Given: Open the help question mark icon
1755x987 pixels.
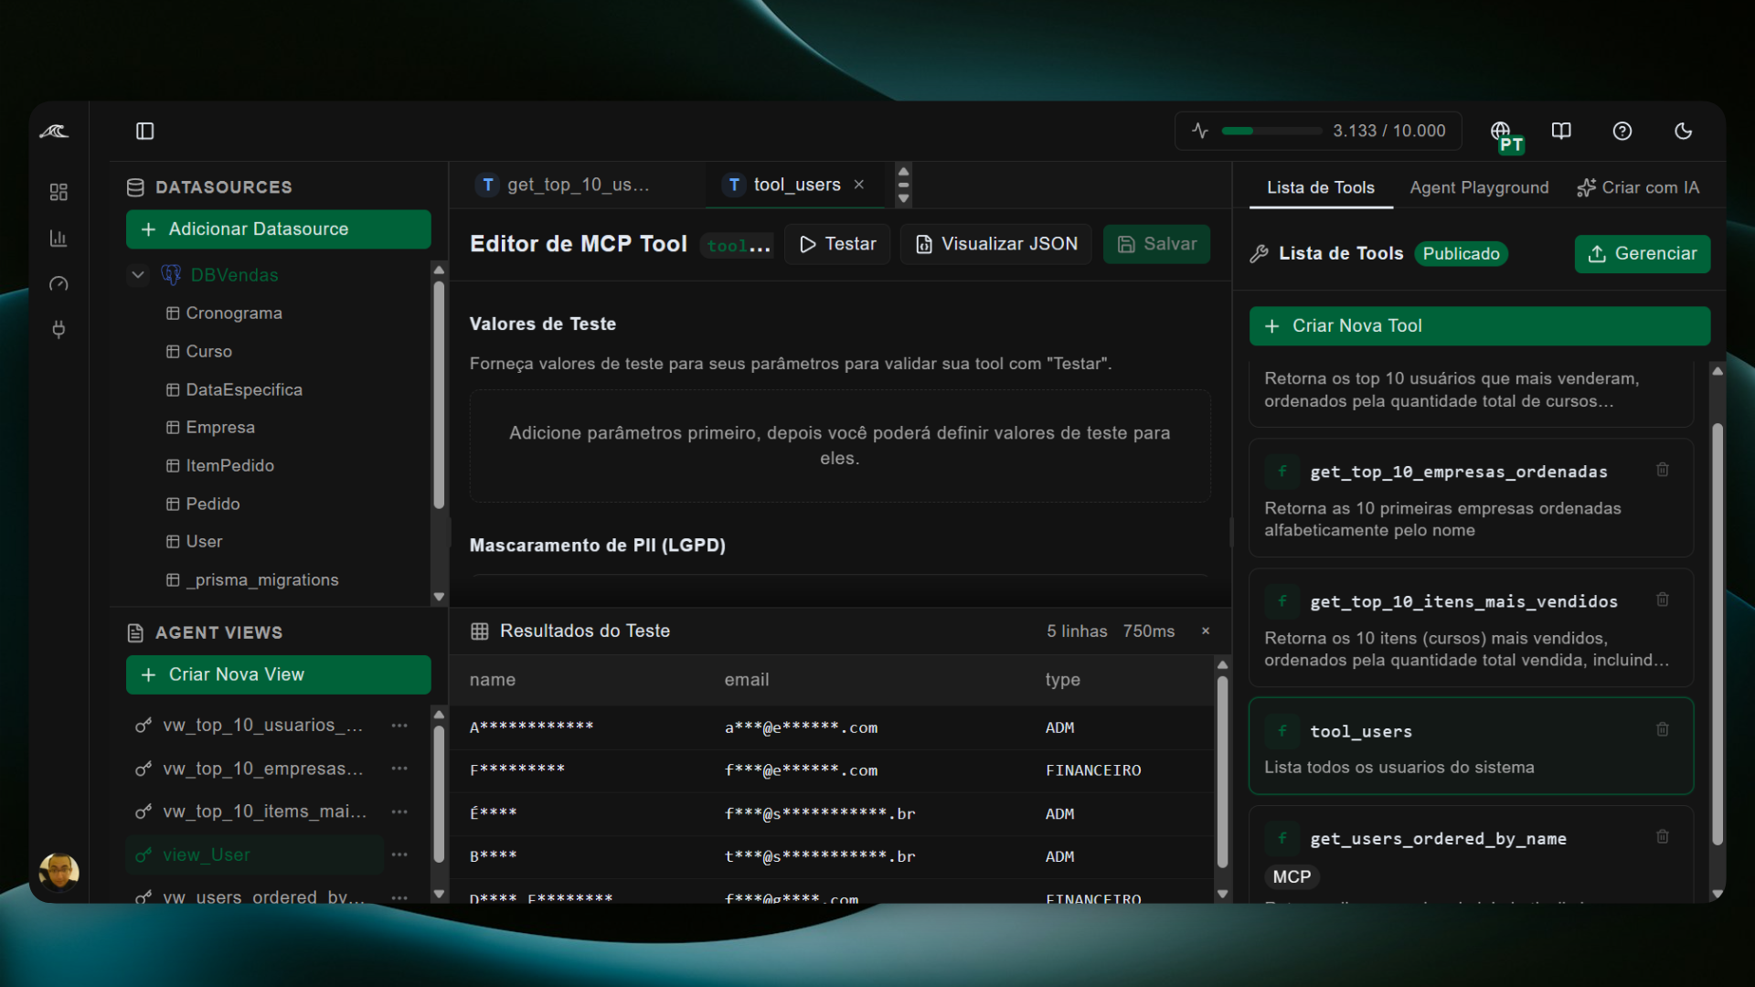Looking at the screenshot, I should [1622, 131].
